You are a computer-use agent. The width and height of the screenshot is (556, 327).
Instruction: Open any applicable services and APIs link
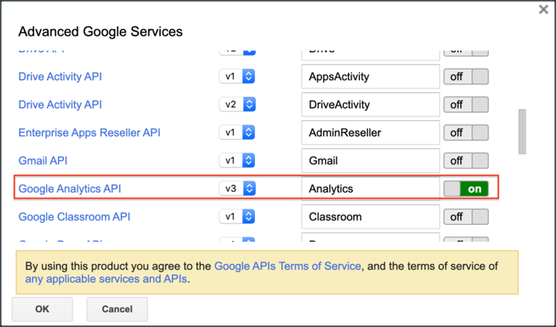coord(106,279)
